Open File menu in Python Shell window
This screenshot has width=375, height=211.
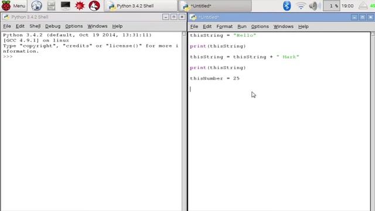point(7,26)
